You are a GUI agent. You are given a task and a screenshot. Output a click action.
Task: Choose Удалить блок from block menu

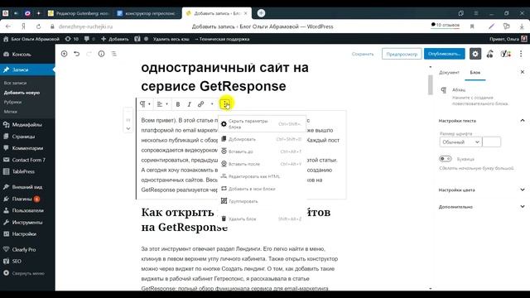click(262, 219)
